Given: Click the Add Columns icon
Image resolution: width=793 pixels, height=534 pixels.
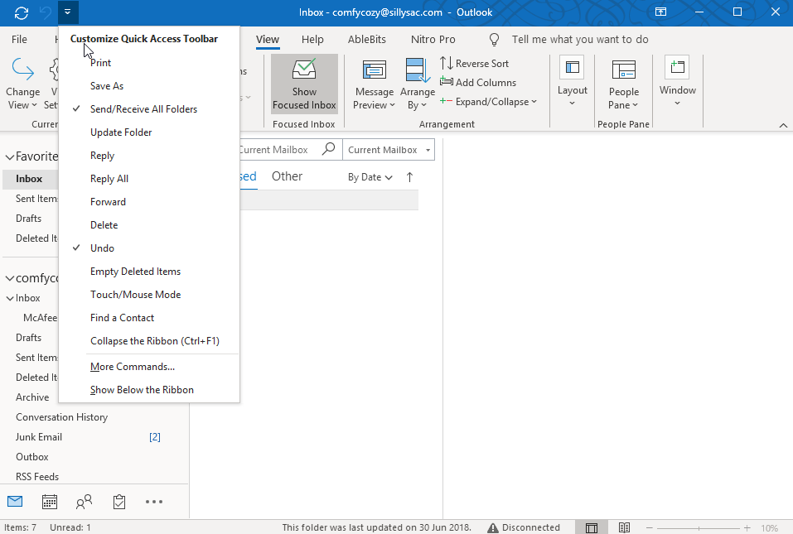Looking at the screenshot, I should [446, 82].
